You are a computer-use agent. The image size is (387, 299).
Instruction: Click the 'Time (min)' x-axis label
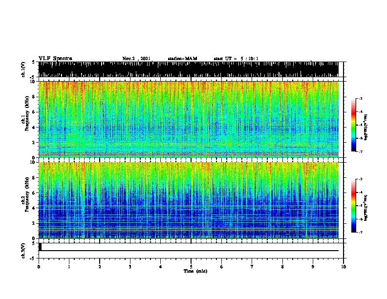195,271
